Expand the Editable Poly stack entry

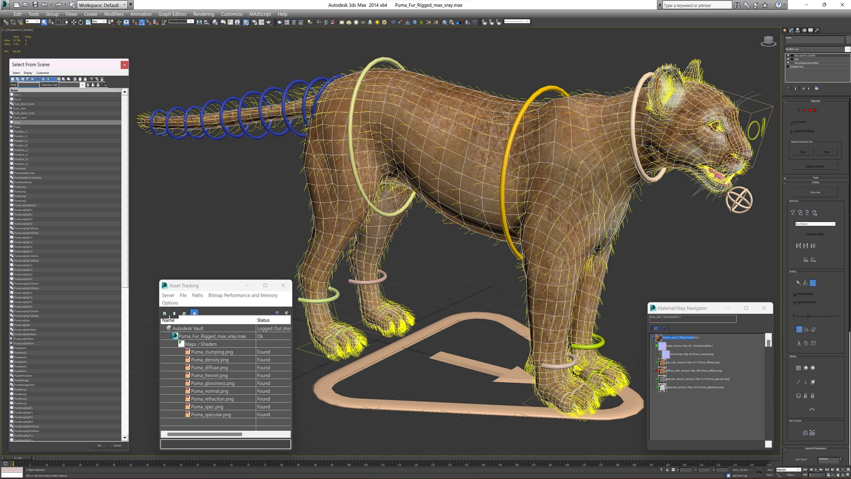point(788,67)
